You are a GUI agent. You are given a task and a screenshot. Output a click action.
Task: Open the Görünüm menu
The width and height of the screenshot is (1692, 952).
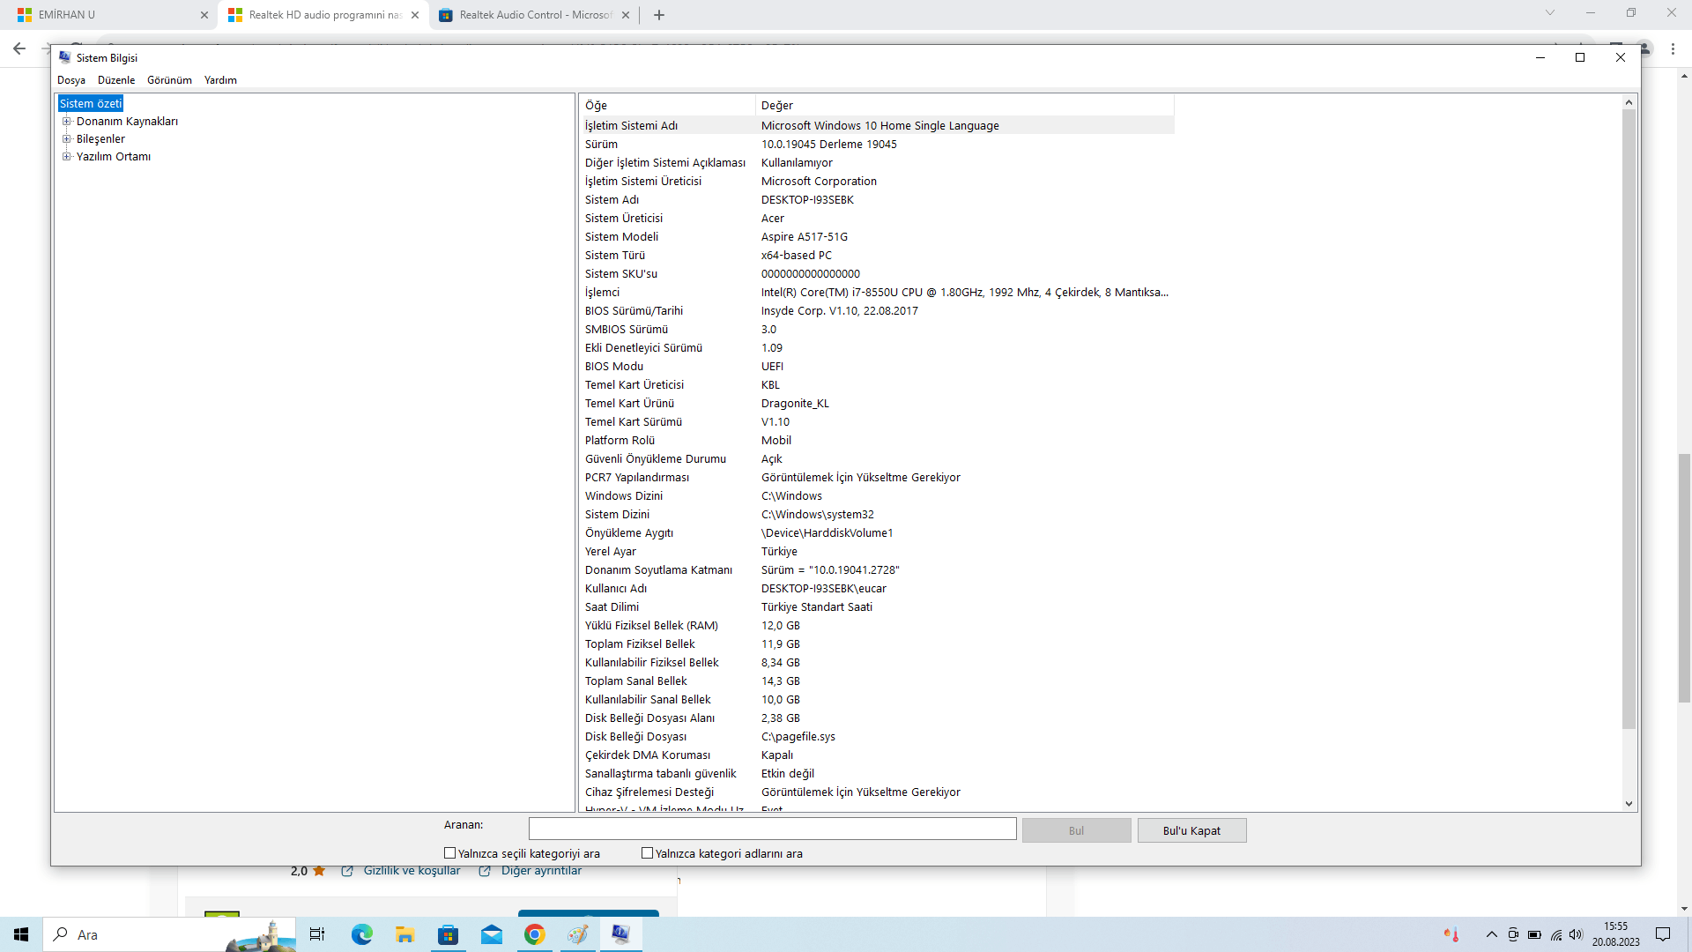[x=169, y=80]
